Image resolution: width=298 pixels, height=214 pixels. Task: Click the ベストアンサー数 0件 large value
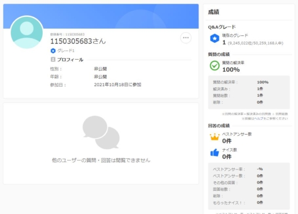click(227, 141)
